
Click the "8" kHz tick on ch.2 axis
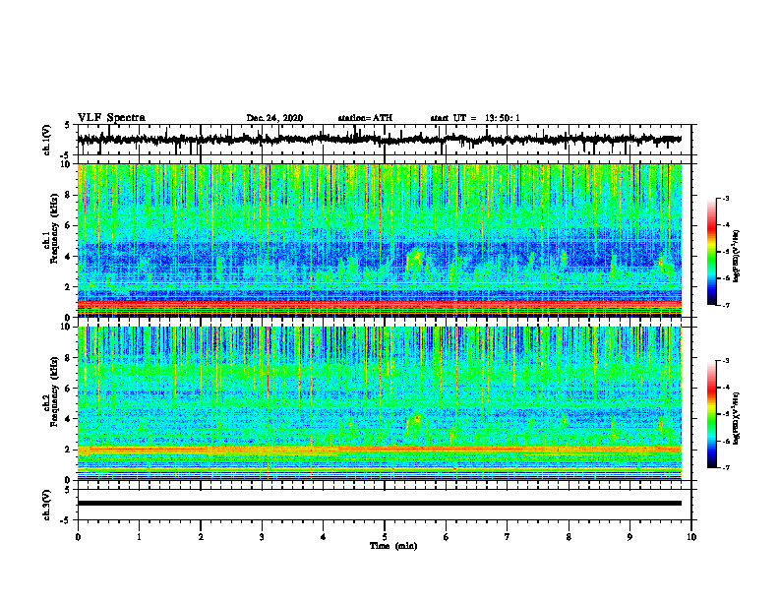69,358
